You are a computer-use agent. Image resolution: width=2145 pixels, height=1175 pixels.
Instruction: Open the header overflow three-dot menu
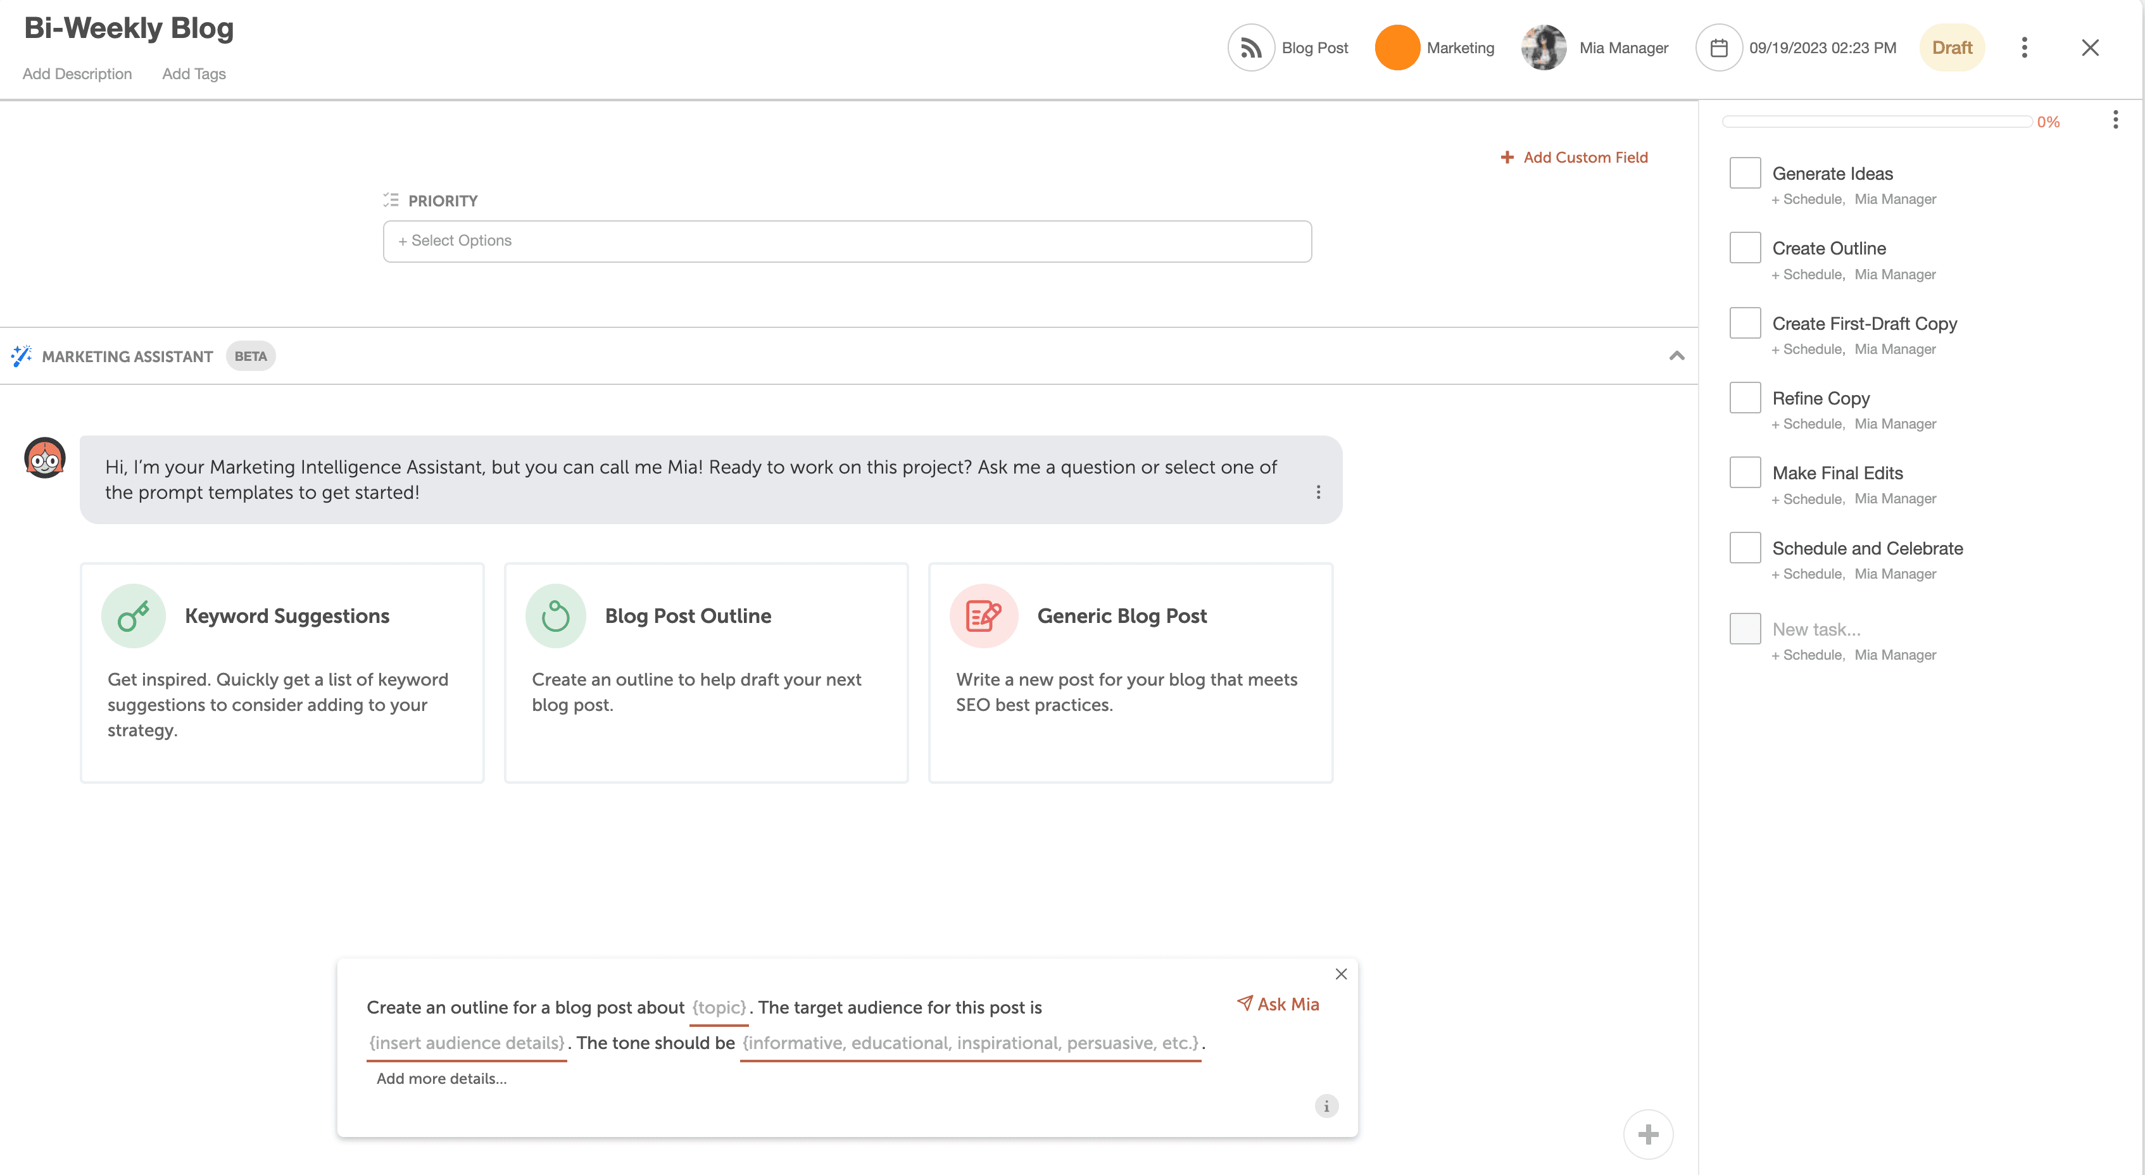click(x=2024, y=47)
